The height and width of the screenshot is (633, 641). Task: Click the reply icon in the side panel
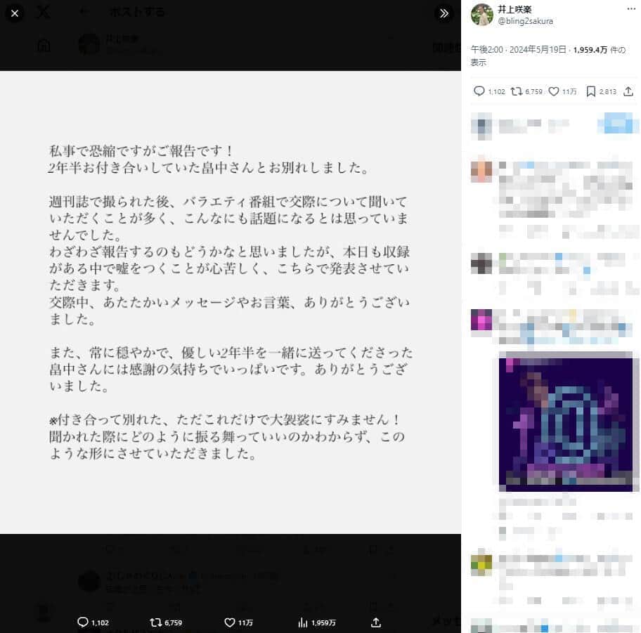click(479, 91)
